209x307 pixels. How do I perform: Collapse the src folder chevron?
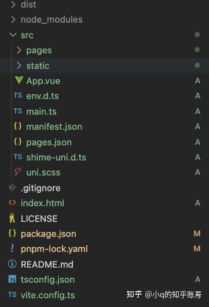tap(13, 35)
